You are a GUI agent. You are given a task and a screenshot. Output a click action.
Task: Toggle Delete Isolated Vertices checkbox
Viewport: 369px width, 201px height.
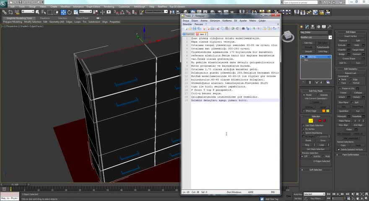339,149
